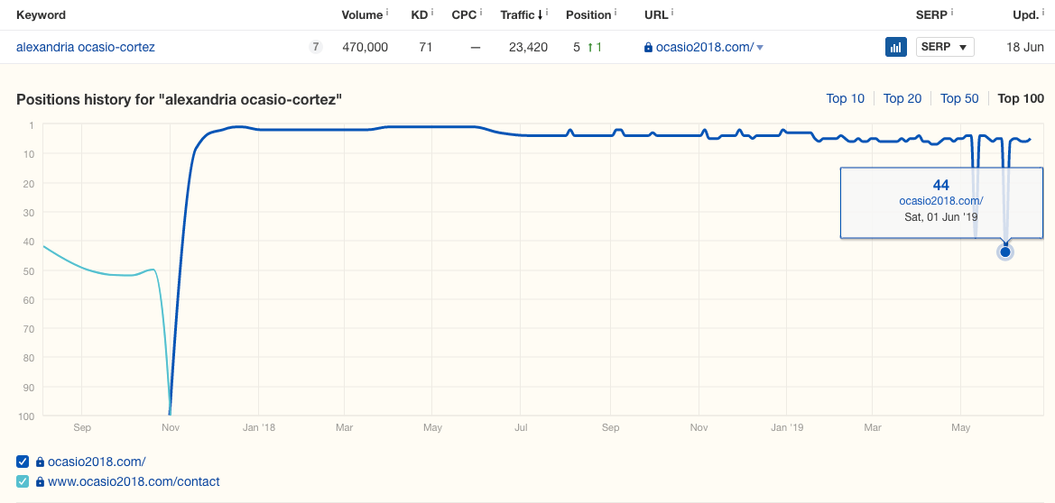Open the ocasio2018.com/ link in table row
The width and height of the screenshot is (1055, 503).
click(x=704, y=47)
